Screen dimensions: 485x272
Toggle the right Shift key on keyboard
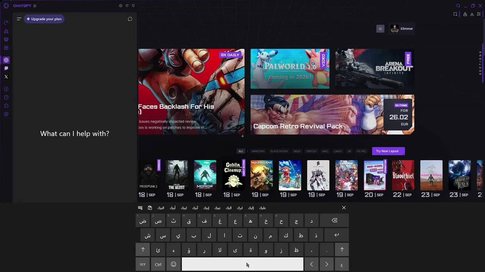click(x=342, y=250)
